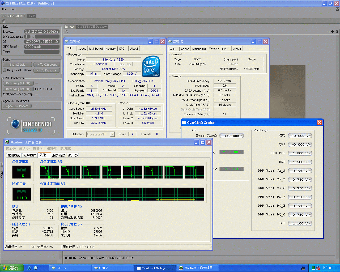Open the QPI voltage dropdown
This screenshot has width=340, height=272.
pyautogui.click(x=300, y=144)
